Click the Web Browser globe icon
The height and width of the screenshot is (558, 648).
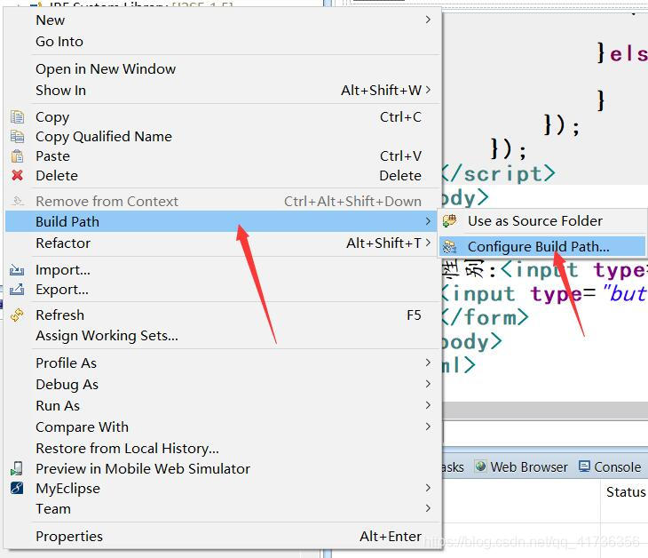[480, 466]
